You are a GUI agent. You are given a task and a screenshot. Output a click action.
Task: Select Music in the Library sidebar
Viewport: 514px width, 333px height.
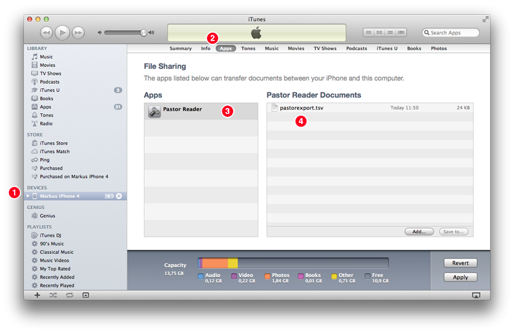(x=75, y=57)
